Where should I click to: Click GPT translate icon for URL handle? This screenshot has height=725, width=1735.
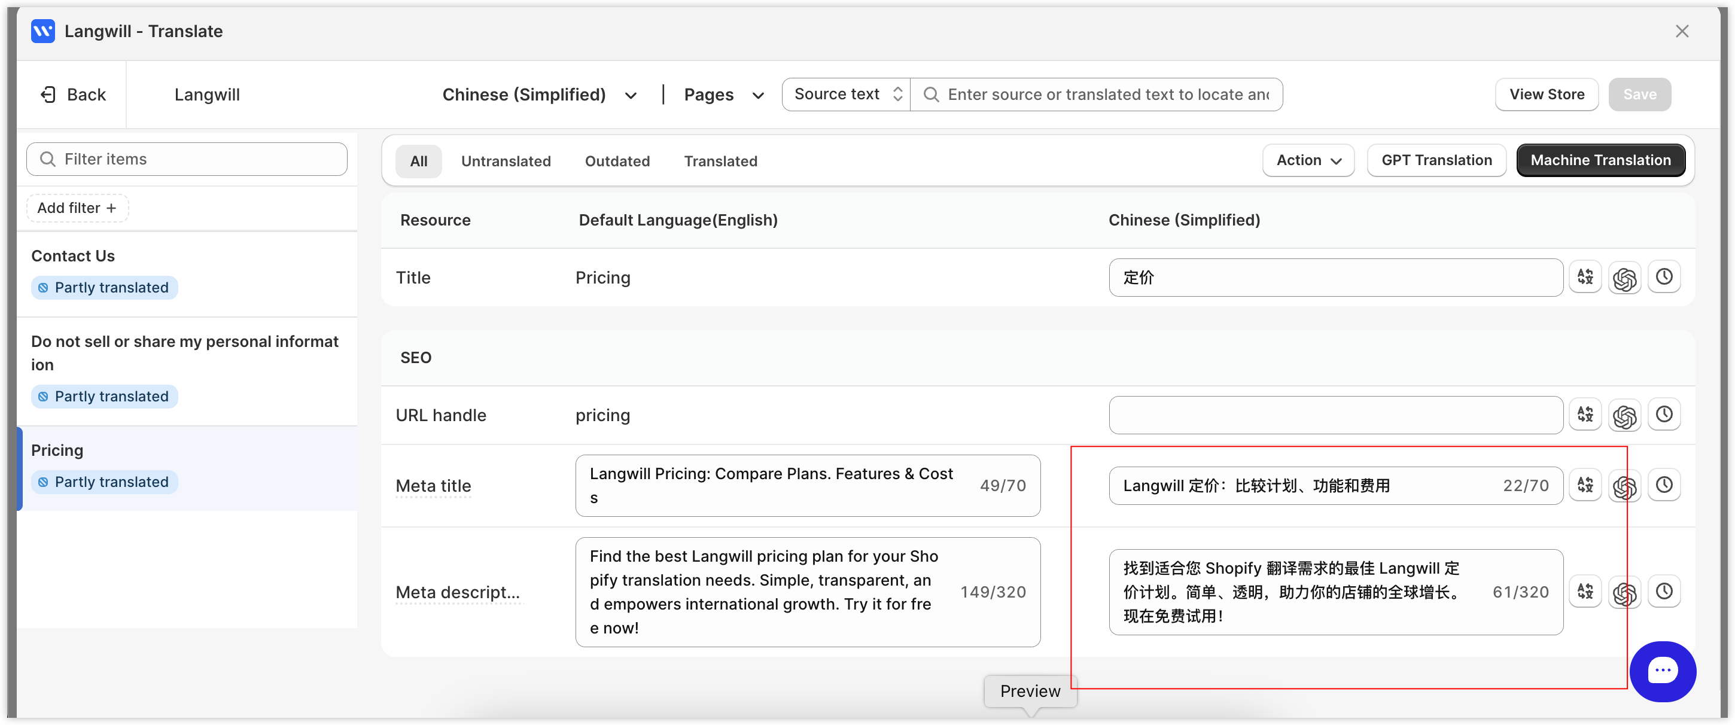(1624, 414)
